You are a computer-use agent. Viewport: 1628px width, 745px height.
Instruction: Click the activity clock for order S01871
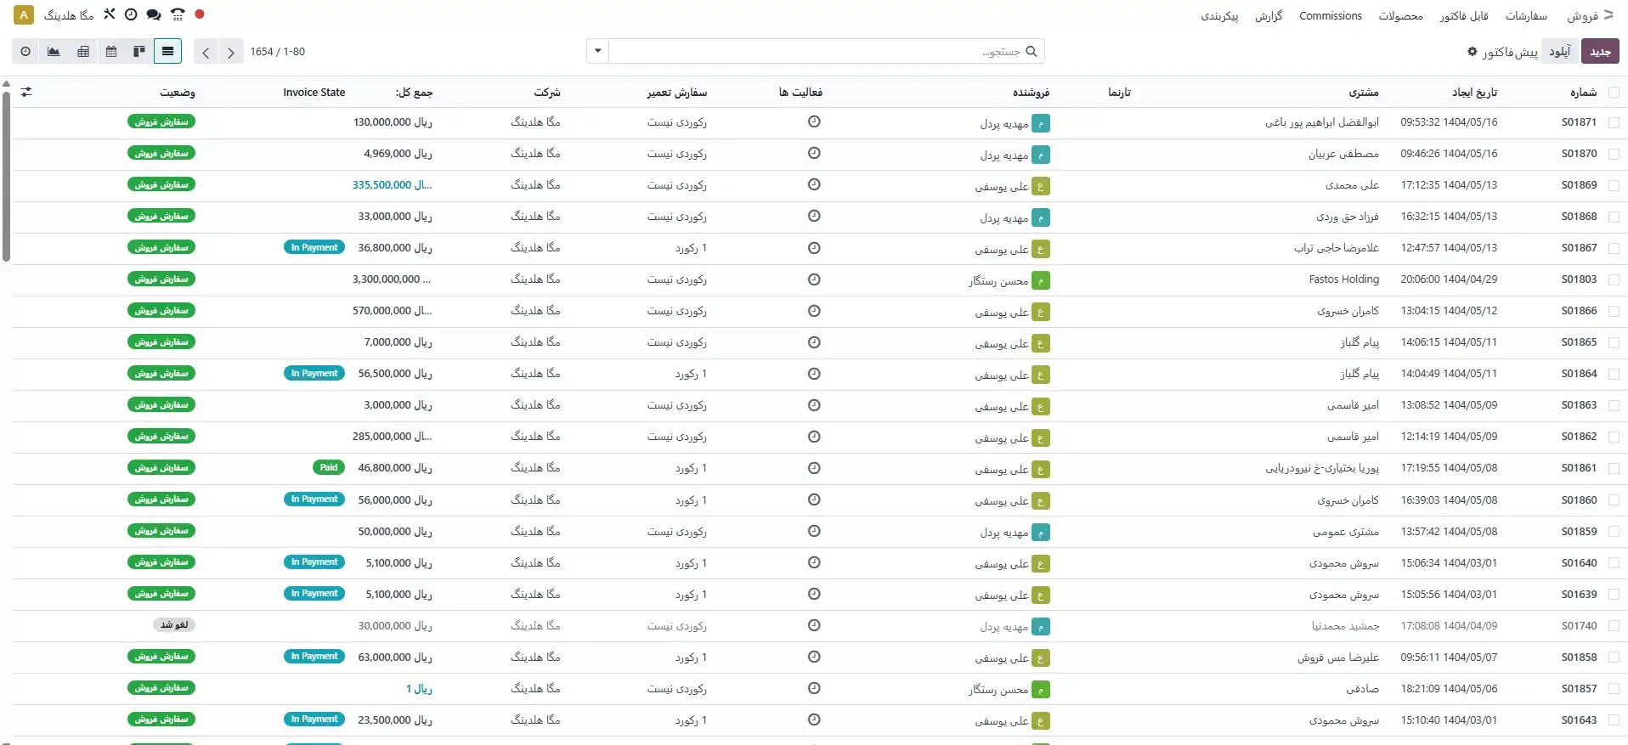click(814, 122)
